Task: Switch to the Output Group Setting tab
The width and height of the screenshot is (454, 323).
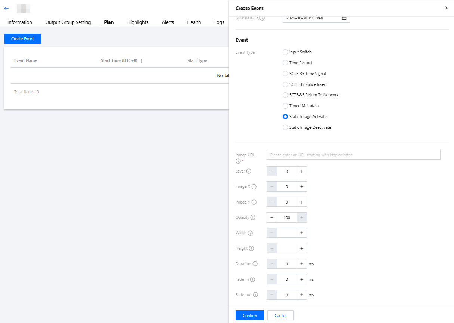Action: (68, 22)
